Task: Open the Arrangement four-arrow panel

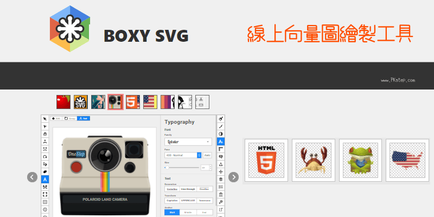Action: tap(221, 171)
